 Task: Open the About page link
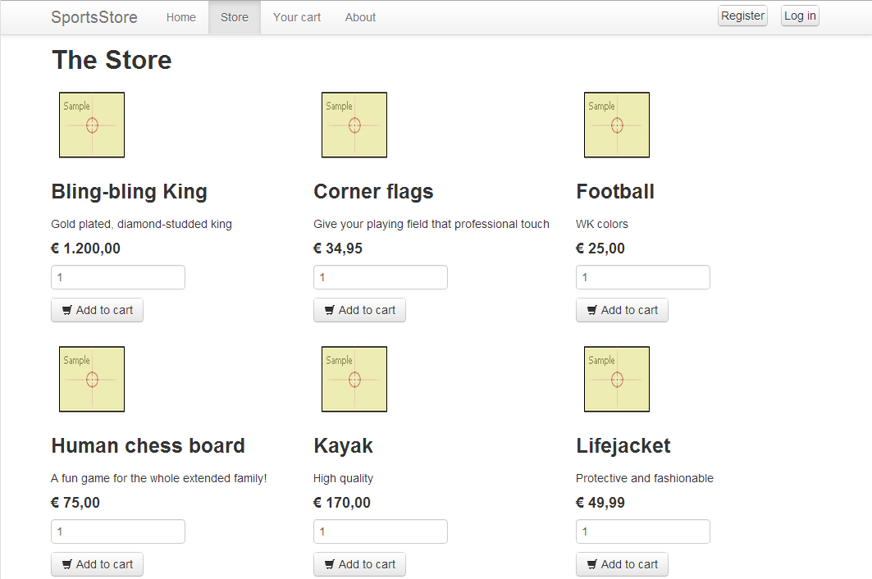pyautogui.click(x=360, y=17)
